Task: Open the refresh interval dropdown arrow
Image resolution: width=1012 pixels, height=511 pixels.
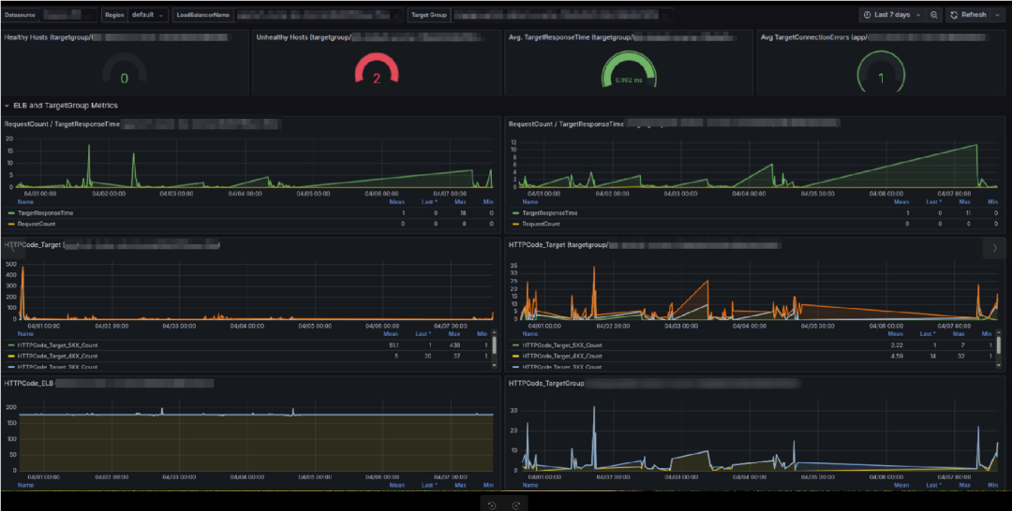Action: click(995, 15)
